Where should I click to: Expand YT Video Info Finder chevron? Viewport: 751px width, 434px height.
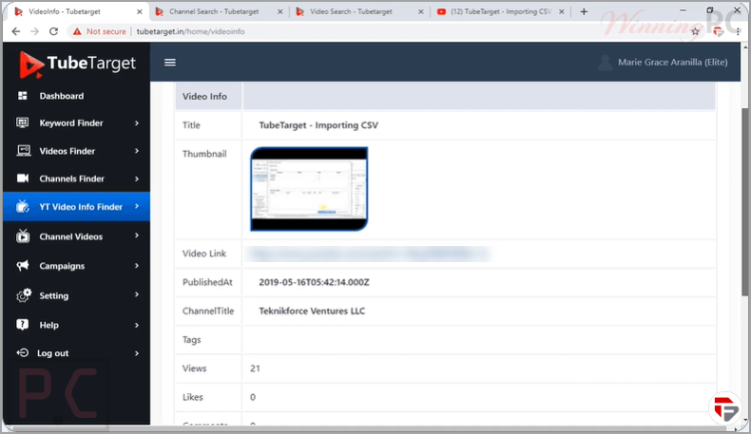[x=137, y=206]
